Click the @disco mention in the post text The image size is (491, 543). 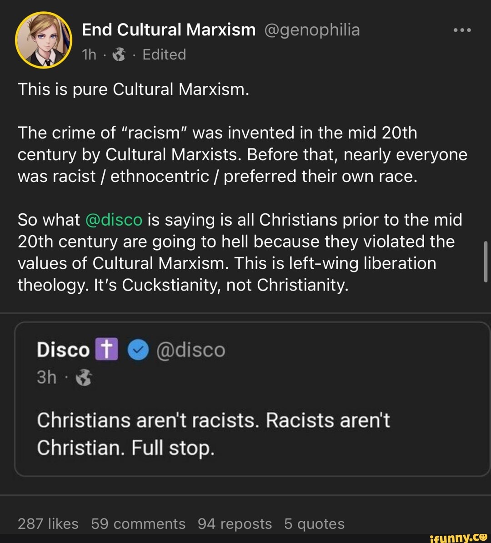click(114, 219)
